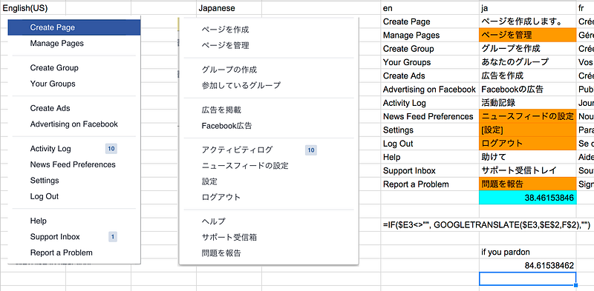The image size is (594, 291).
Task: Click 'Log Out' in English menu
Action: click(x=45, y=196)
